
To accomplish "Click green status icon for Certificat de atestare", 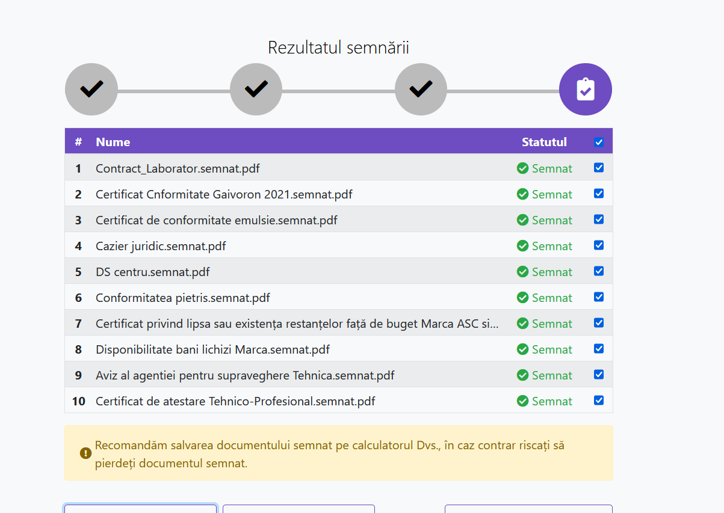I will (x=522, y=401).
